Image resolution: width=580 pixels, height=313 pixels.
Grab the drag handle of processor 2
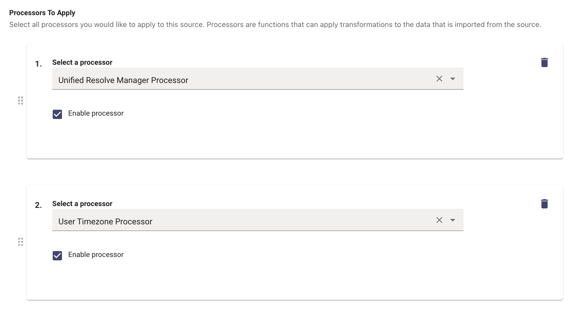[21, 242]
